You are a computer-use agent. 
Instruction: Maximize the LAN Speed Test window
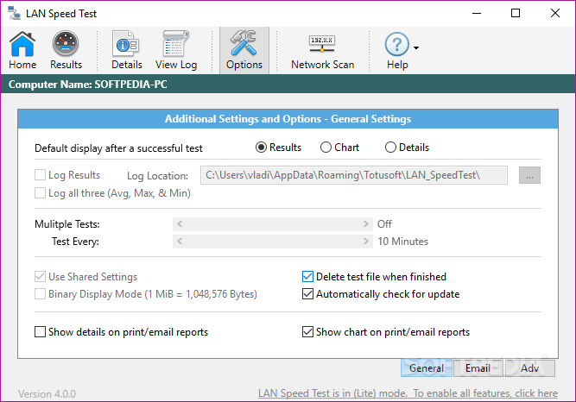[x=516, y=14]
